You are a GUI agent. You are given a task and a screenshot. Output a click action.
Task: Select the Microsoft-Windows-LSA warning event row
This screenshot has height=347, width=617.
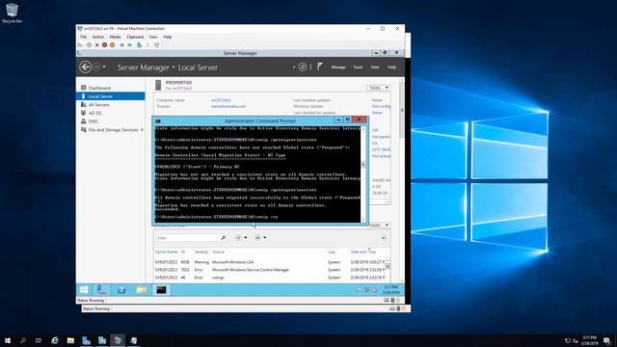tap(270, 262)
